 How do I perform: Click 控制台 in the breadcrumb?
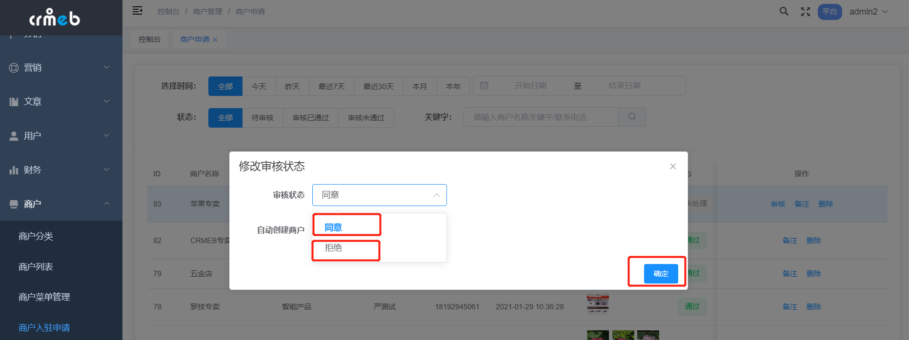(168, 11)
